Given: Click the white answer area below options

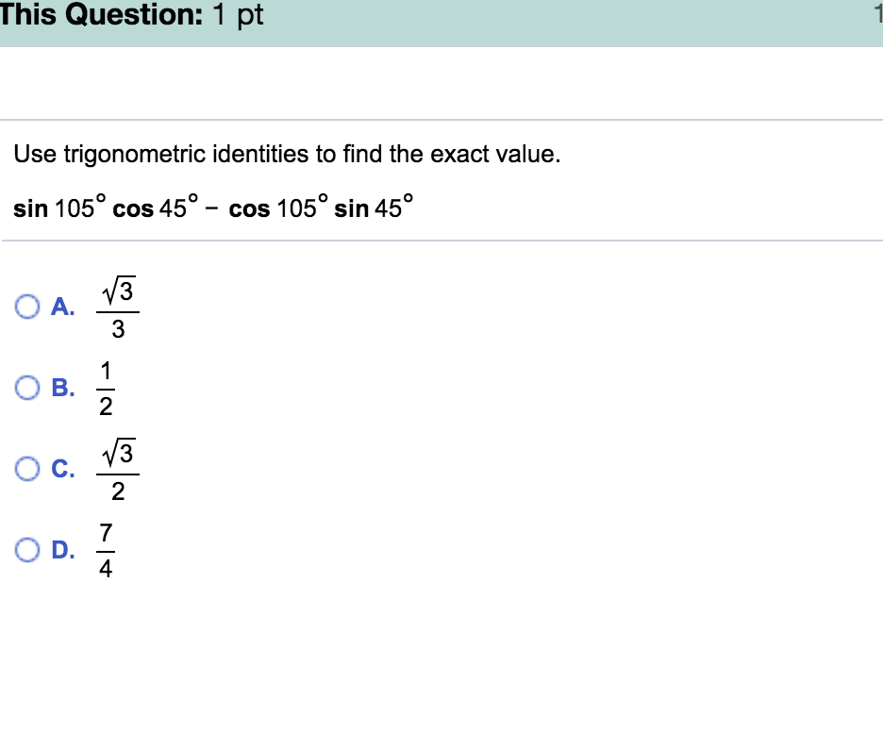Looking at the screenshot, I should click(441, 660).
